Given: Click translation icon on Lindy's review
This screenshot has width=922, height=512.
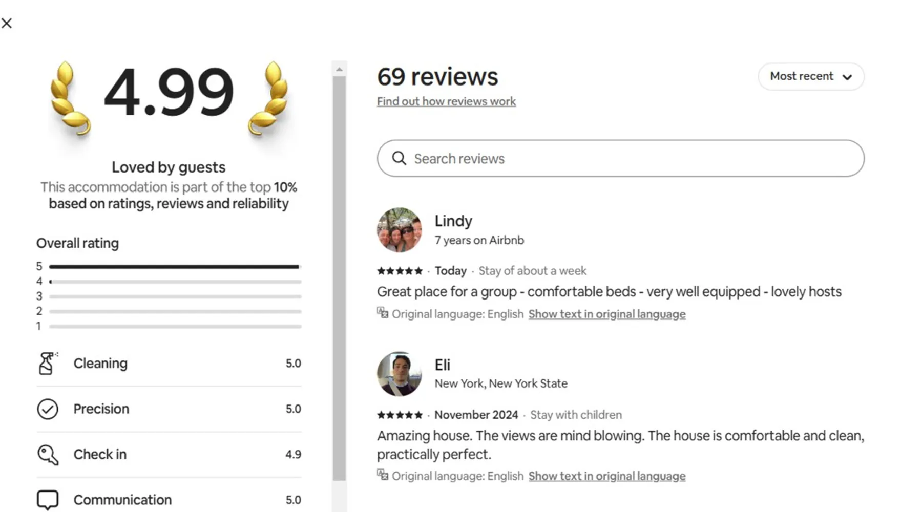Looking at the screenshot, I should 383,313.
